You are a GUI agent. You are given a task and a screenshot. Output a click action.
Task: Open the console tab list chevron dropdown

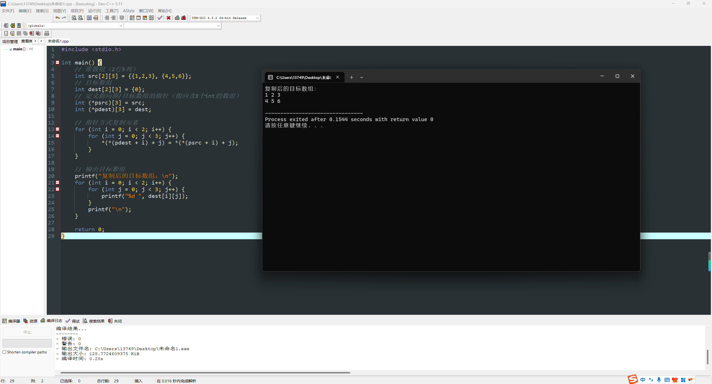362,78
